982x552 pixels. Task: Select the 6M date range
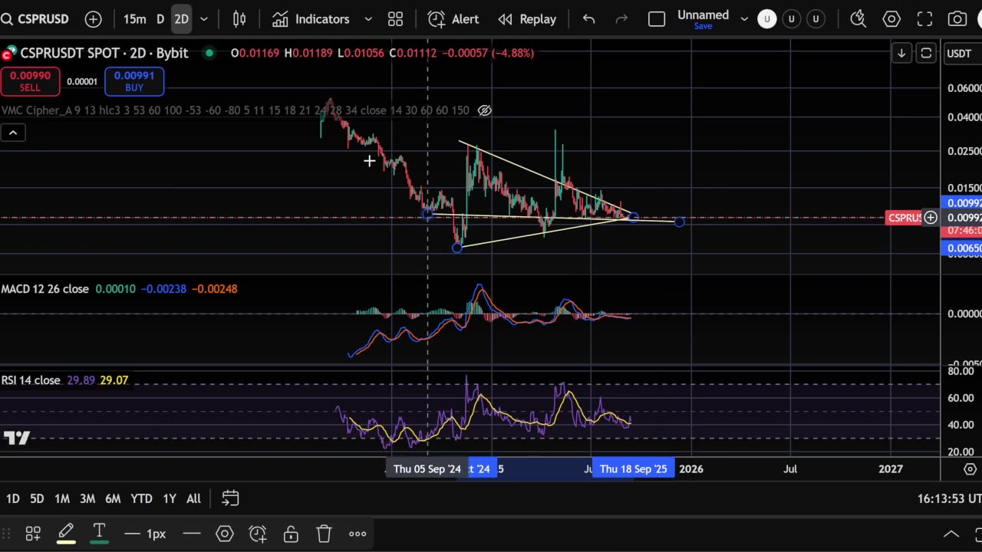[x=113, y=498]
